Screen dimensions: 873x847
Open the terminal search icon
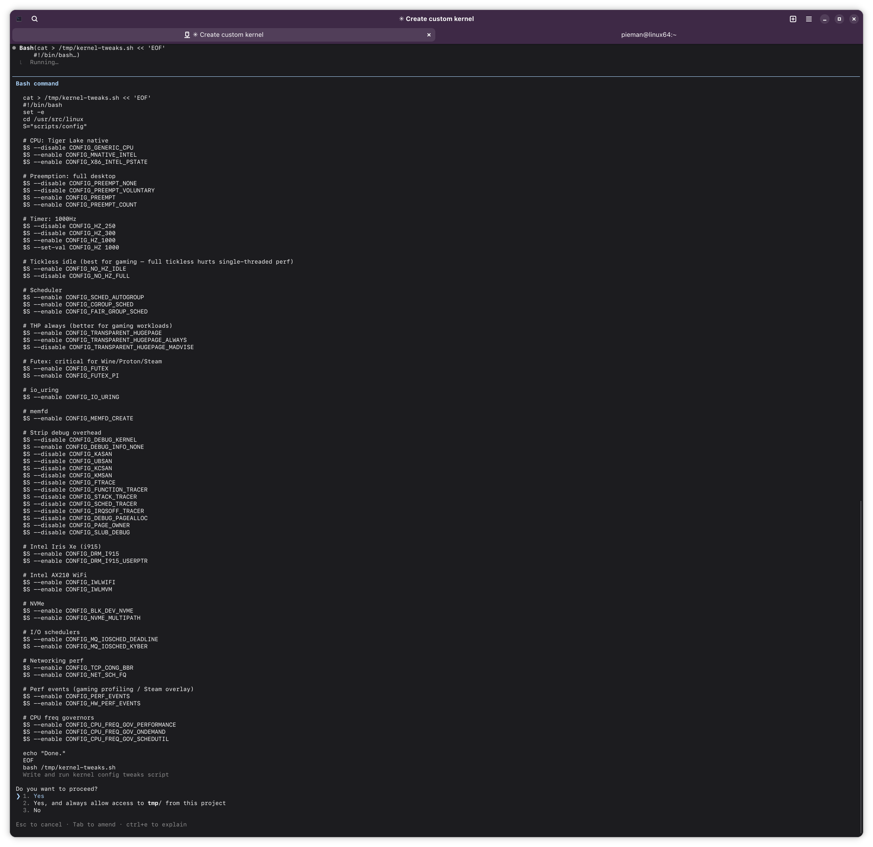(x=35, y=19)
